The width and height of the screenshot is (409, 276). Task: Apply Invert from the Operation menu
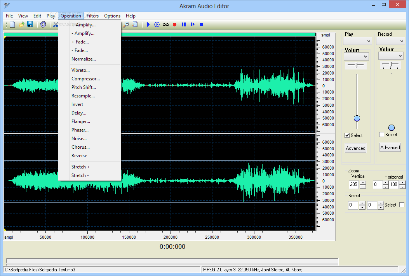tap(89, 104)
